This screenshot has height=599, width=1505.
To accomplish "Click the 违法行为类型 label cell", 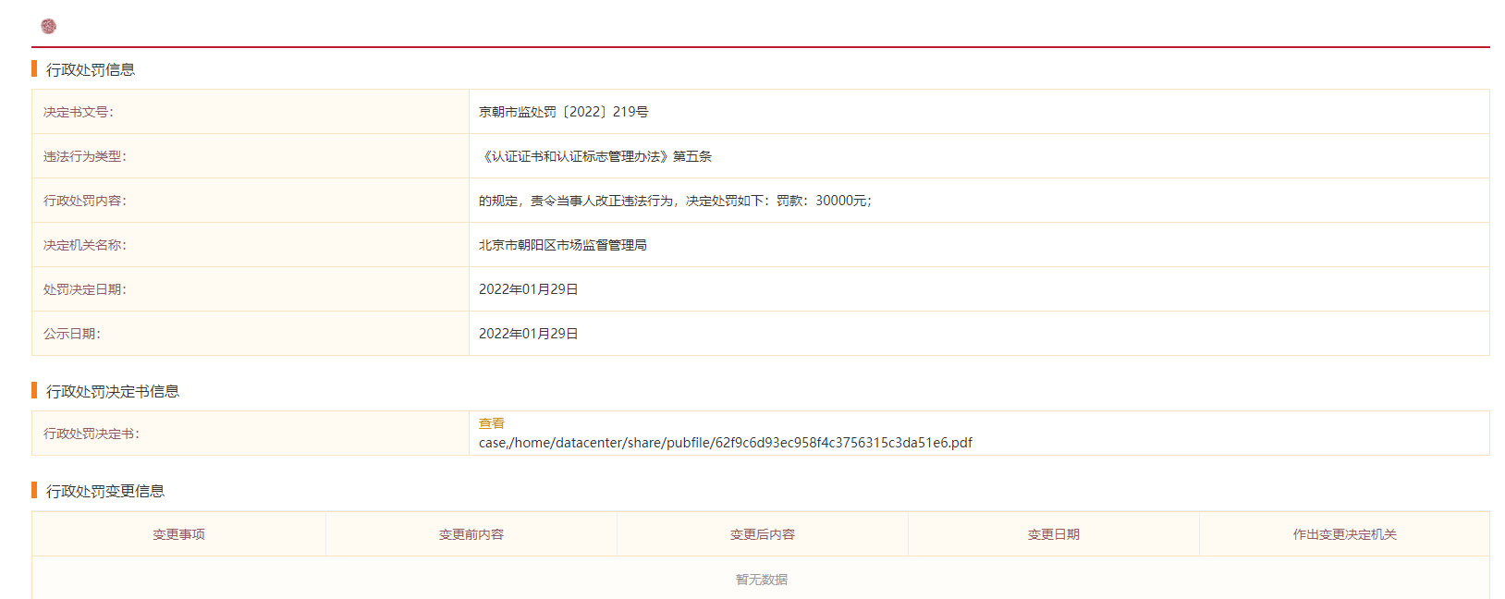I will 251,156.
